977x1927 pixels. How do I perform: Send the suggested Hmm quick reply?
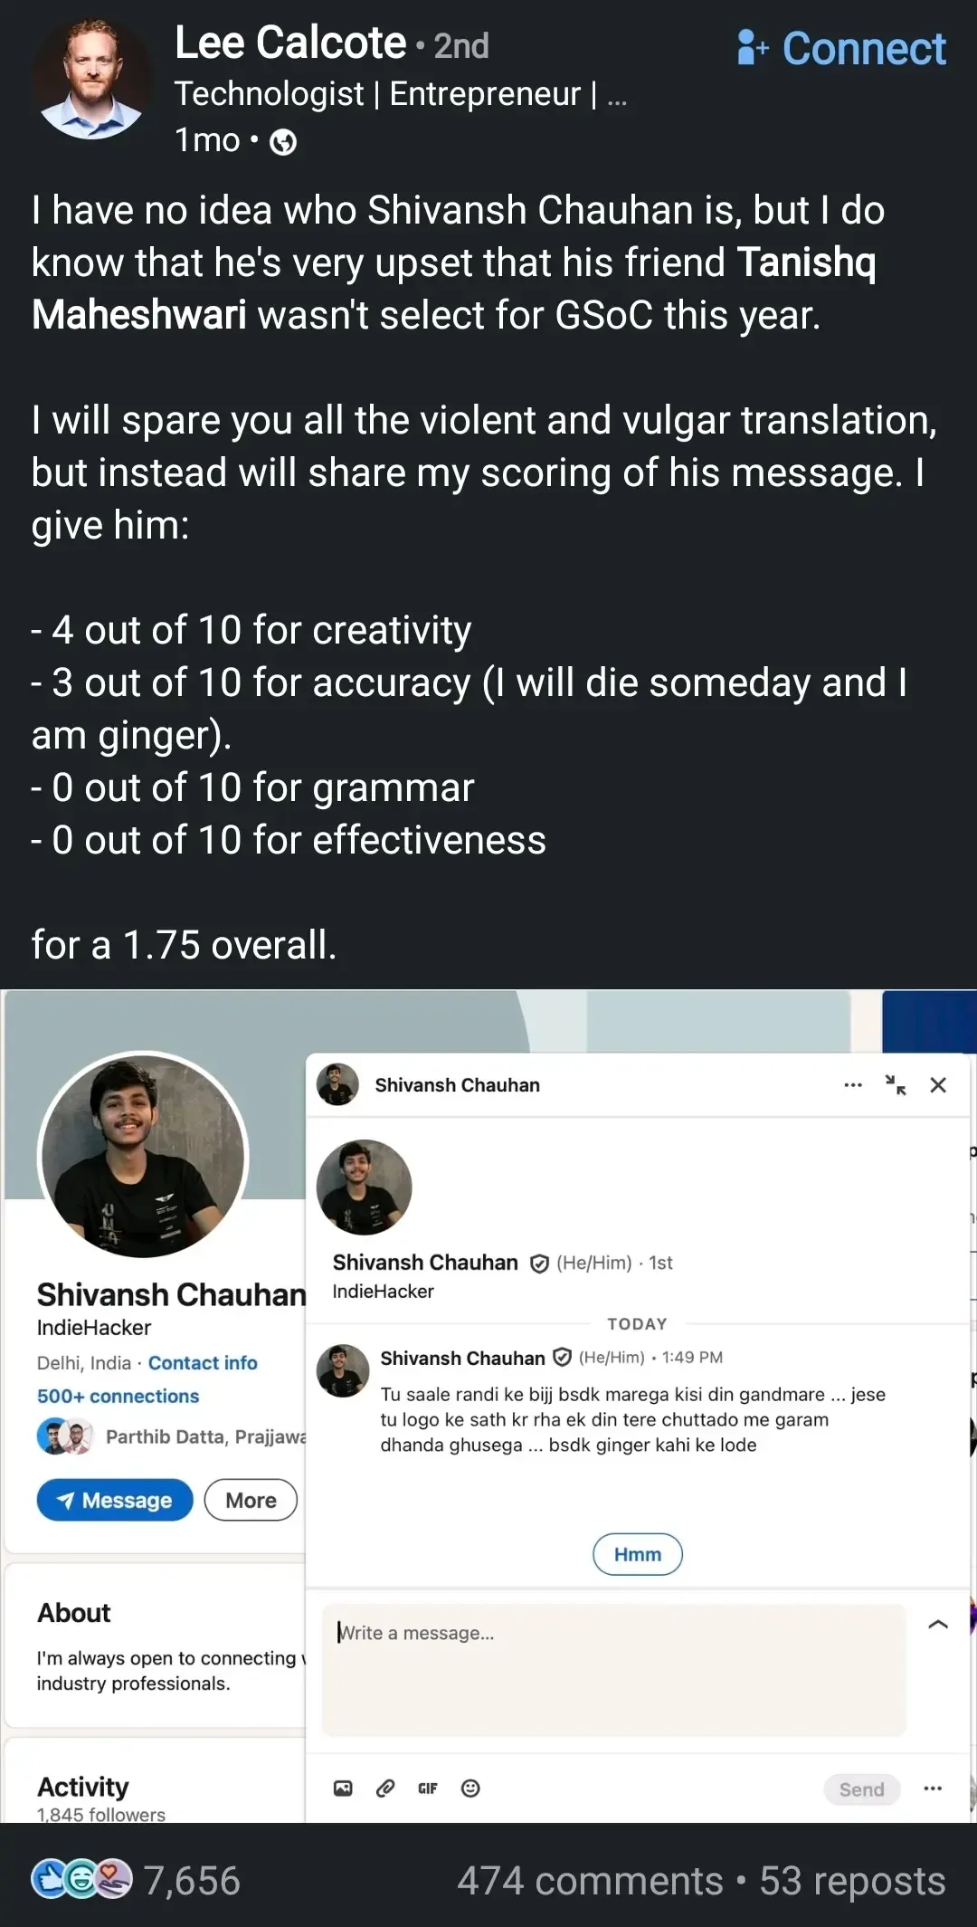click(638, 1554)
